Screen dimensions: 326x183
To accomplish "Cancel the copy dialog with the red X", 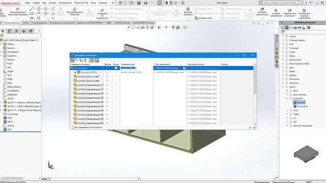I will pyautogui.click(x=255, y=128).
